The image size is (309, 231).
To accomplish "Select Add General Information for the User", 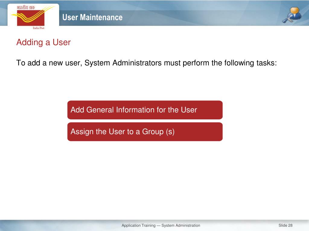I will click(x=145, y=110).
